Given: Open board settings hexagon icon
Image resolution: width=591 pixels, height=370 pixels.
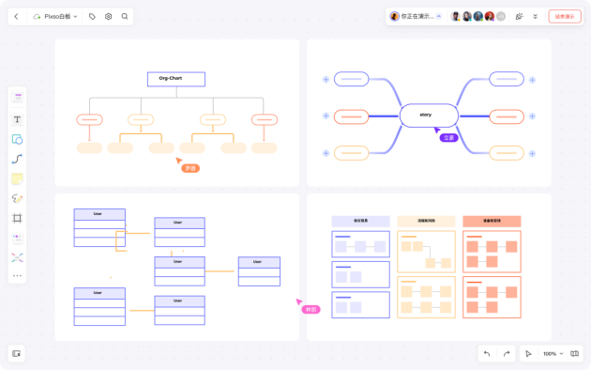Looking at the screenshot, I should (x=108, y=17).
